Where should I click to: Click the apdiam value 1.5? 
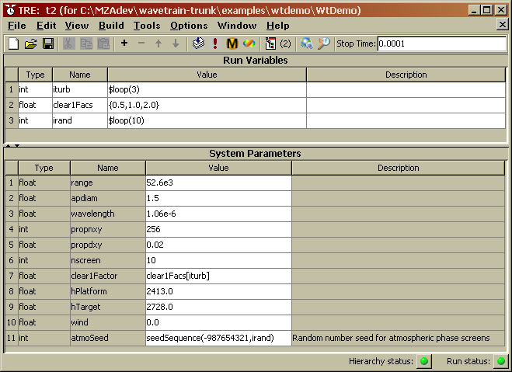pyautogui.click(x=218, y=198)
